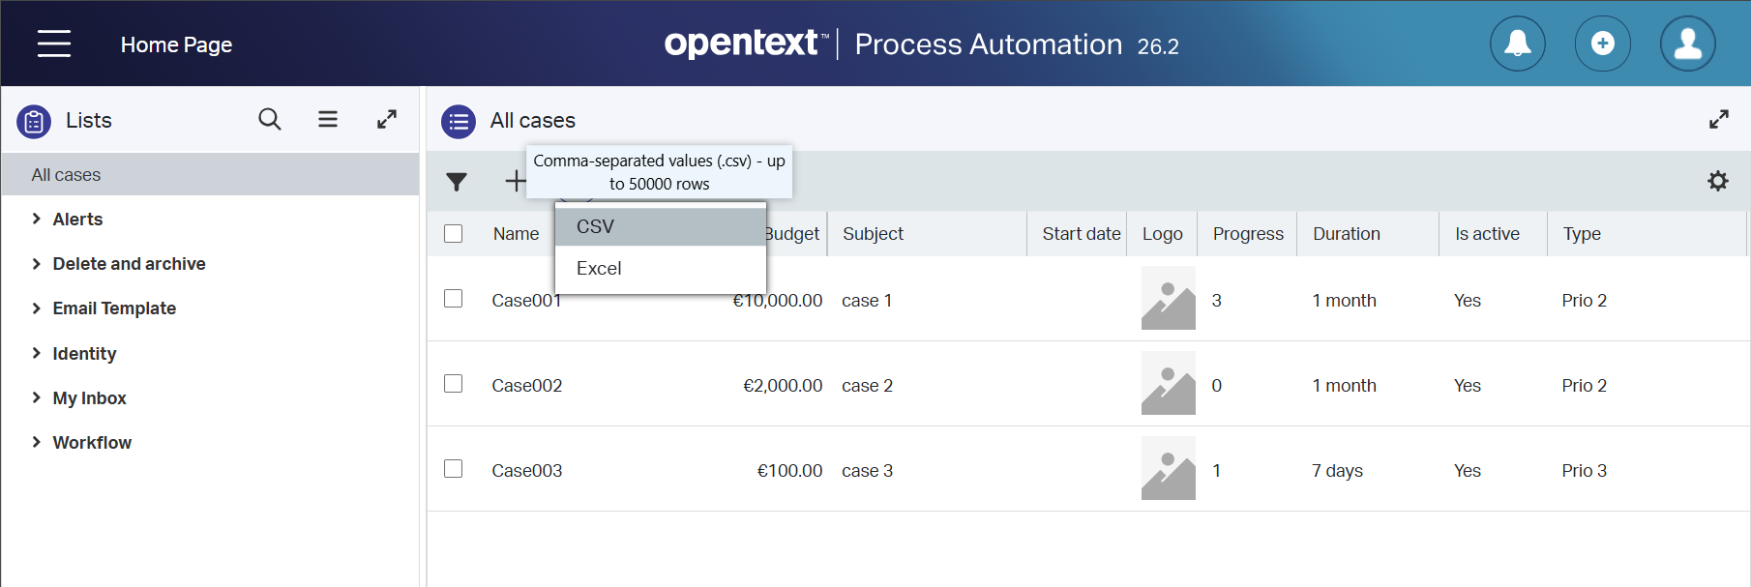This screenshot has width=1751, height=587.
Task: Sort by the Progress column header
Action: point(1248,234)
